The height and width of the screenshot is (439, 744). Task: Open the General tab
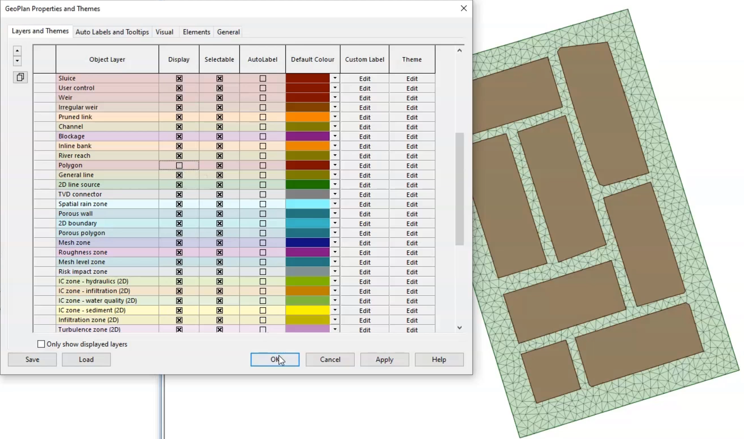[228, 32]
